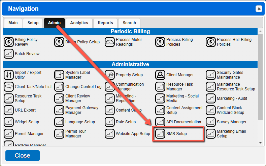This screenshot has width=266, height=166.
Task: Open Marketing - Social Media icon
Action: pos(160,98)
